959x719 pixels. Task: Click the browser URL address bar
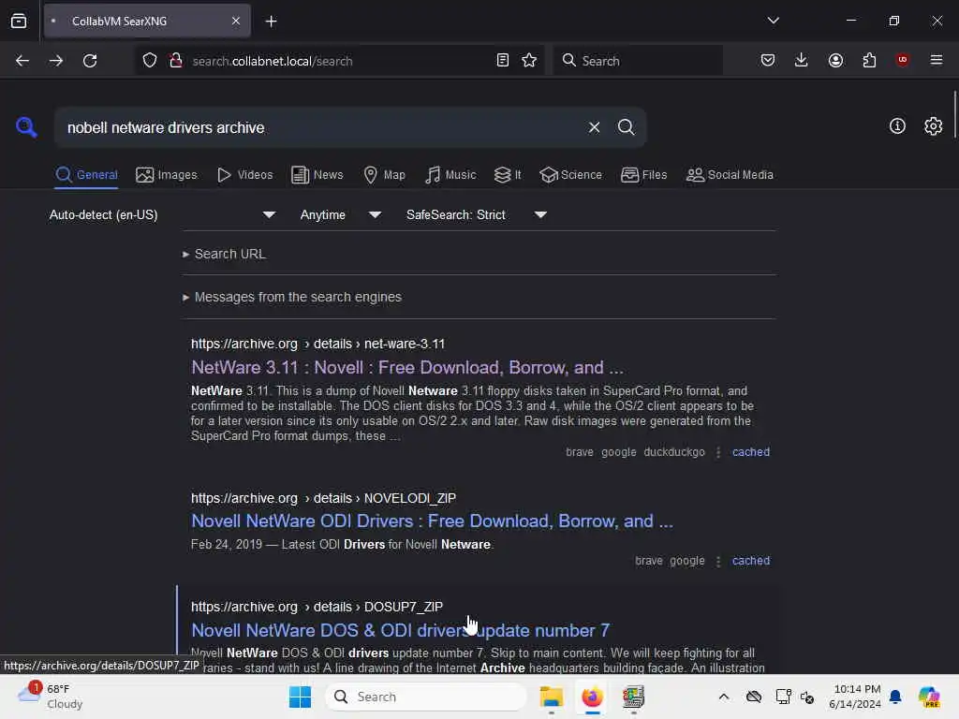(339, 61)
